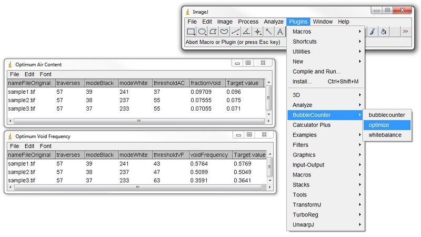Expand Analyze submenu in Plugins list
Screen dimensions: 421x237
(325, 105)
